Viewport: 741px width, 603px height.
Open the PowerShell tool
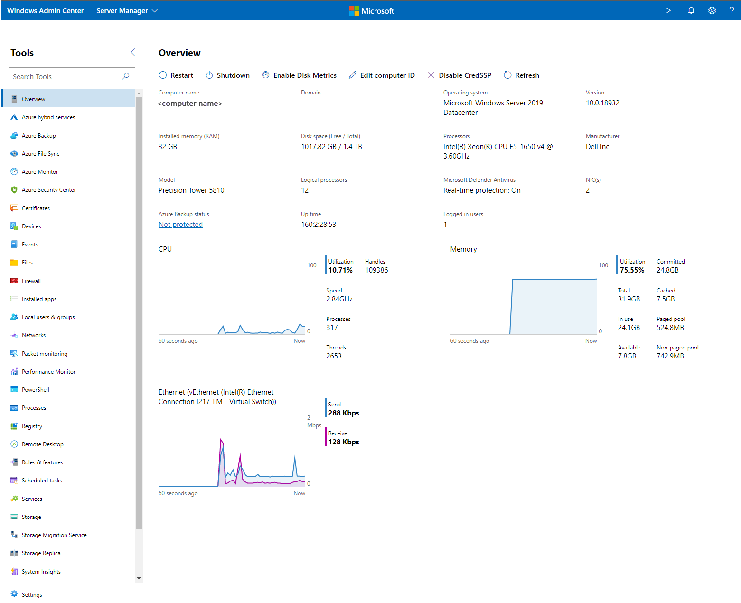tap(35, 389)
